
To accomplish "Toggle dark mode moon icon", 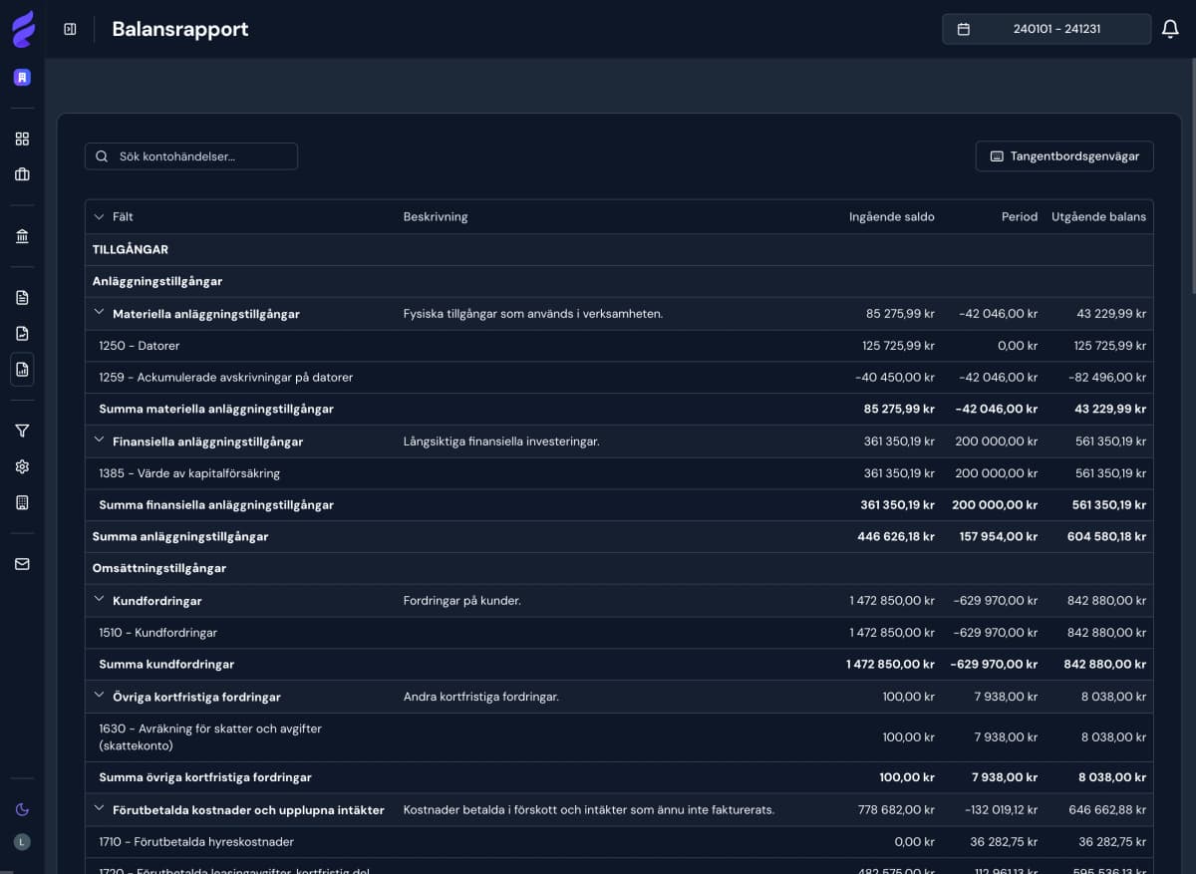I will (x=22, y=809).
